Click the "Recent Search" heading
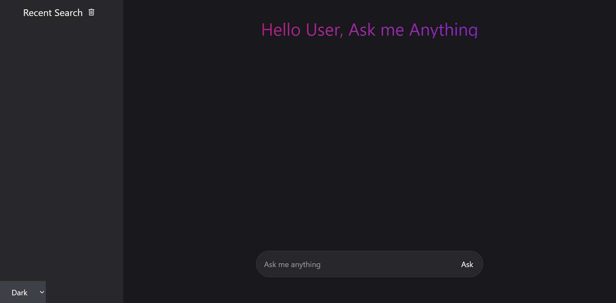 tap(53, 13)
